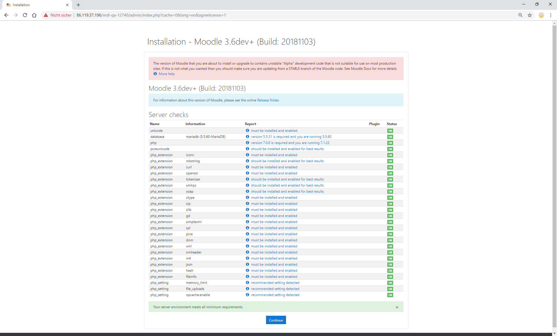Open php version 7.0.0 requirement link

coord(290,143)
